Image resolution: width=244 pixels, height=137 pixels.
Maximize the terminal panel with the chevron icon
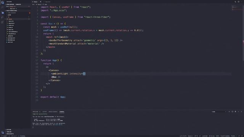(239, 112)
